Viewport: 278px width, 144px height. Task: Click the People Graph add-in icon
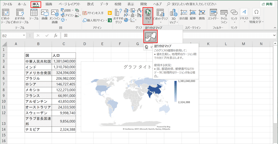(x=110, y=20)
